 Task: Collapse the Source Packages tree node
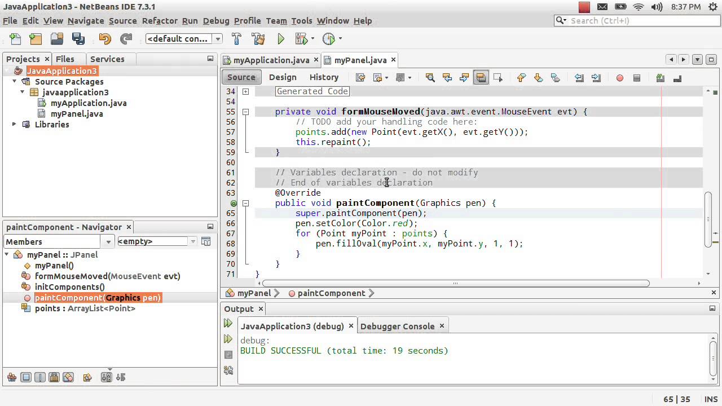click(x=14, y=82)
